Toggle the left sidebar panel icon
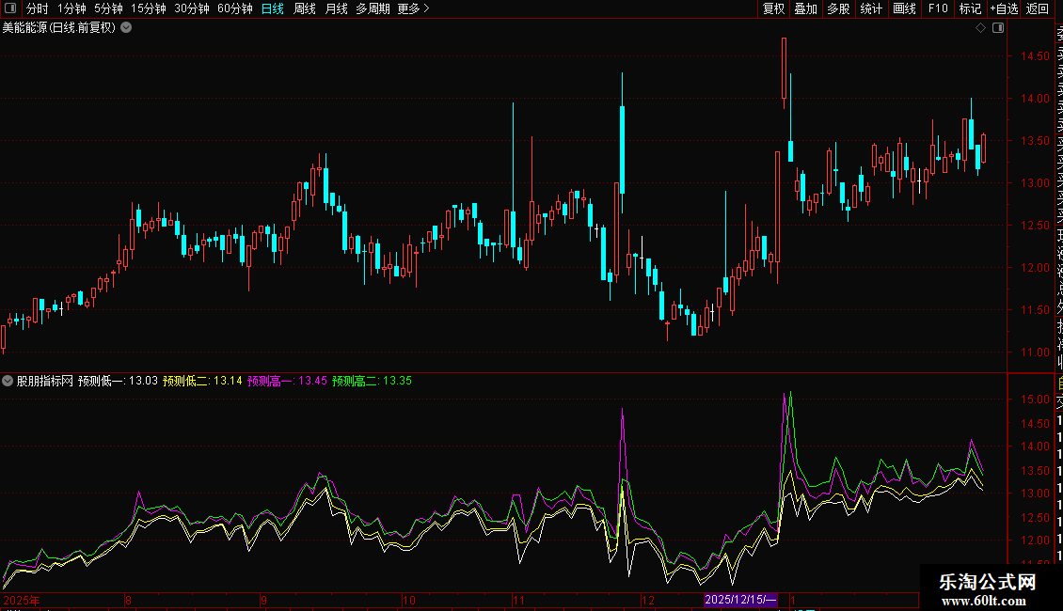The height and width of the screenshot is (611, 1063). pyautogui.click(x=10, y=8)
